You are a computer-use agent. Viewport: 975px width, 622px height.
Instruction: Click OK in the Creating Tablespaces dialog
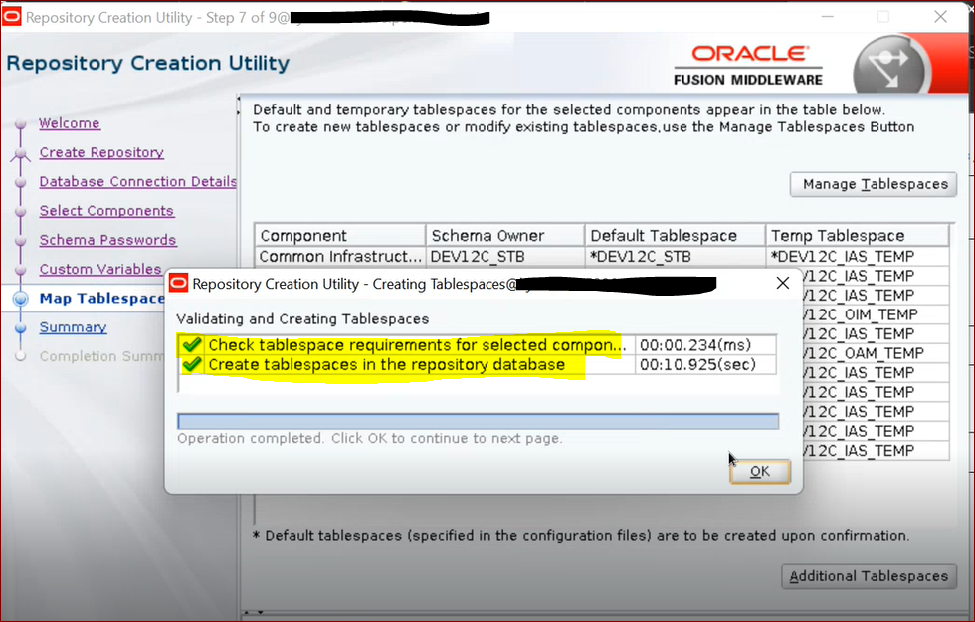tap(760, 472)
